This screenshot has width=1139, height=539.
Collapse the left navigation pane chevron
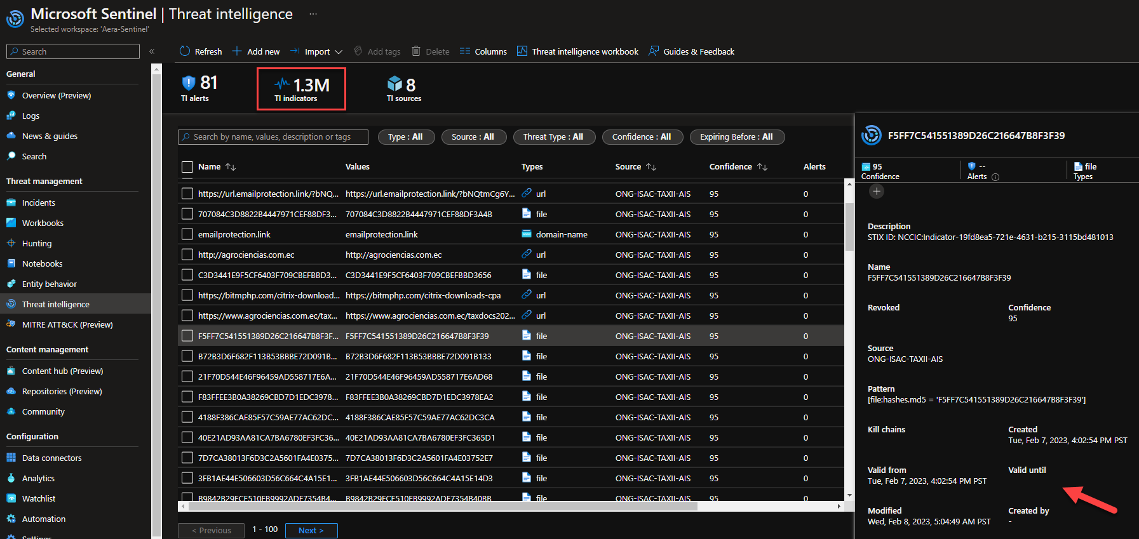click(x=152, y=51)
